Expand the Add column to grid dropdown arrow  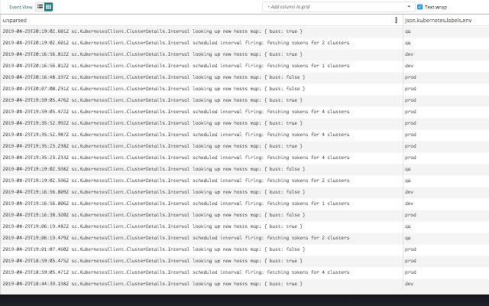coord(409,7)
